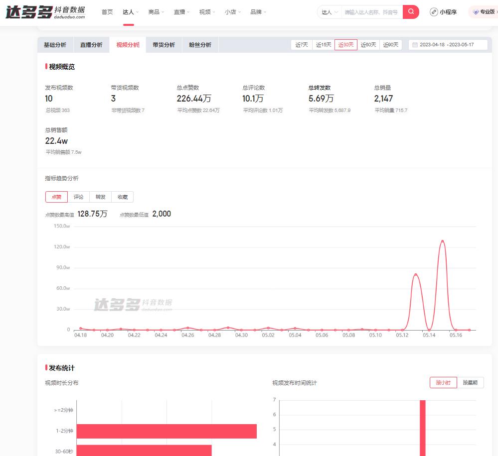Image resolution: width=498 pixels, height=456 pixels.
Task: Select the 近90天 time range
Action: pos(391,45)
